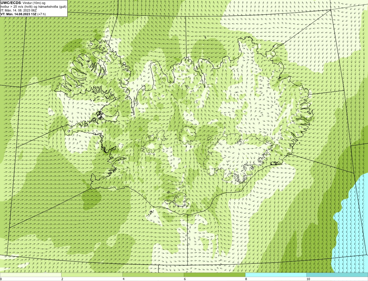Select the teal scale segment above 10

pos(337,275)
